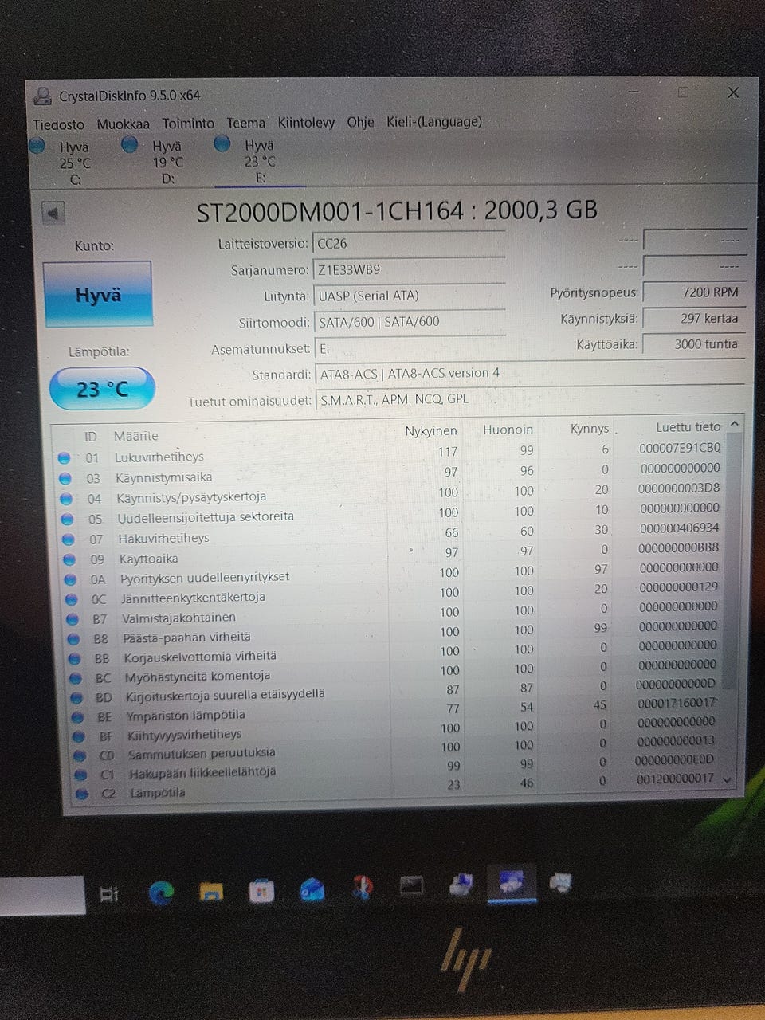Click the status icon for BF Kiihtyvyysvirhetiheys
This screenshot has height=1020, width=765.
pyautogui.click(x=79, y=736)
